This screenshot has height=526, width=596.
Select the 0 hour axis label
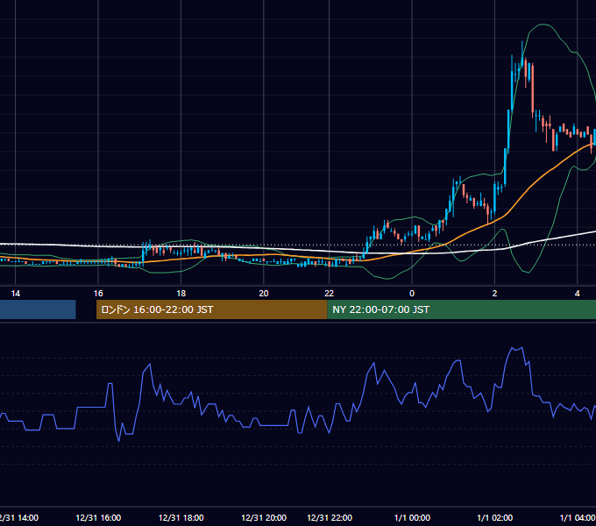click(x=412, y=294)
